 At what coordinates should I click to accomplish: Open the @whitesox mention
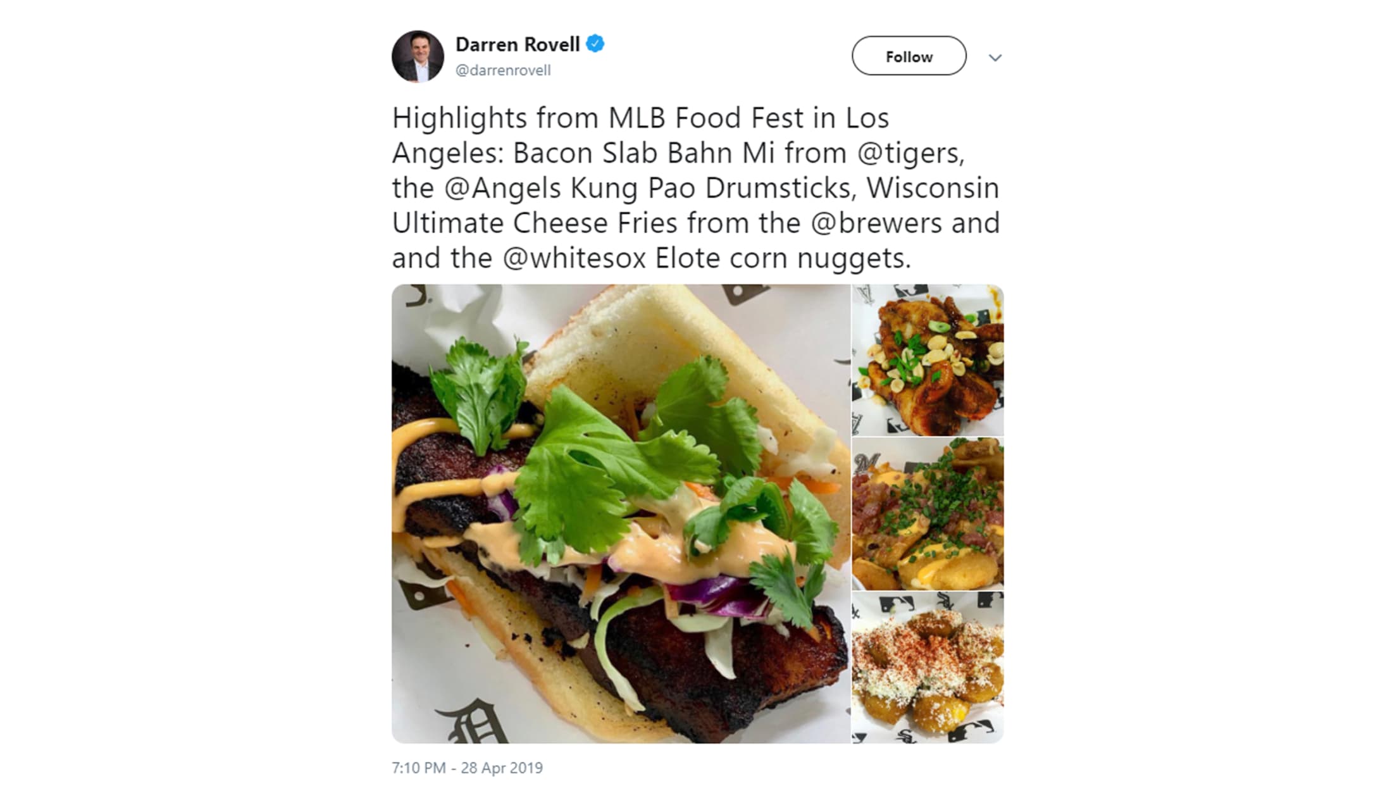[574, 258]
